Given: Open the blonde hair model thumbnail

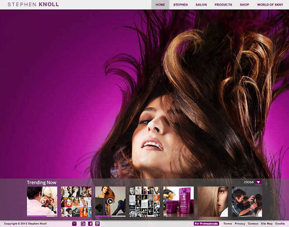Looking at the screenshot, I should click(213, 201).
